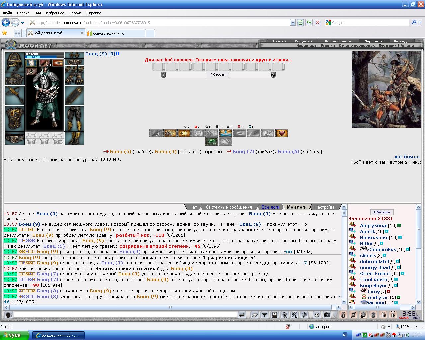Open the search provider dropdown arrow

pos(420,22)
